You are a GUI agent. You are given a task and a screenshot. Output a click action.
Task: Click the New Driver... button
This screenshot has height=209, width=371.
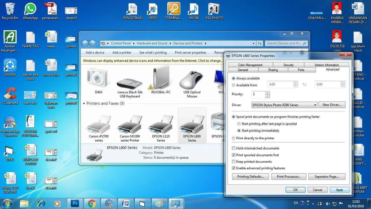(x=332, y=105)
